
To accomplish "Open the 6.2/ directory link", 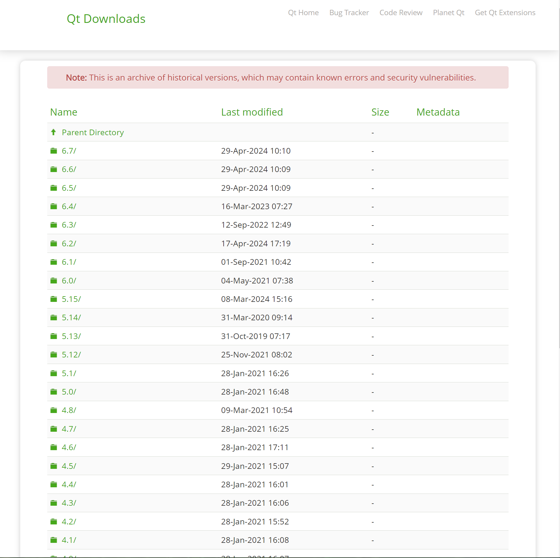I will coord(69,244).
